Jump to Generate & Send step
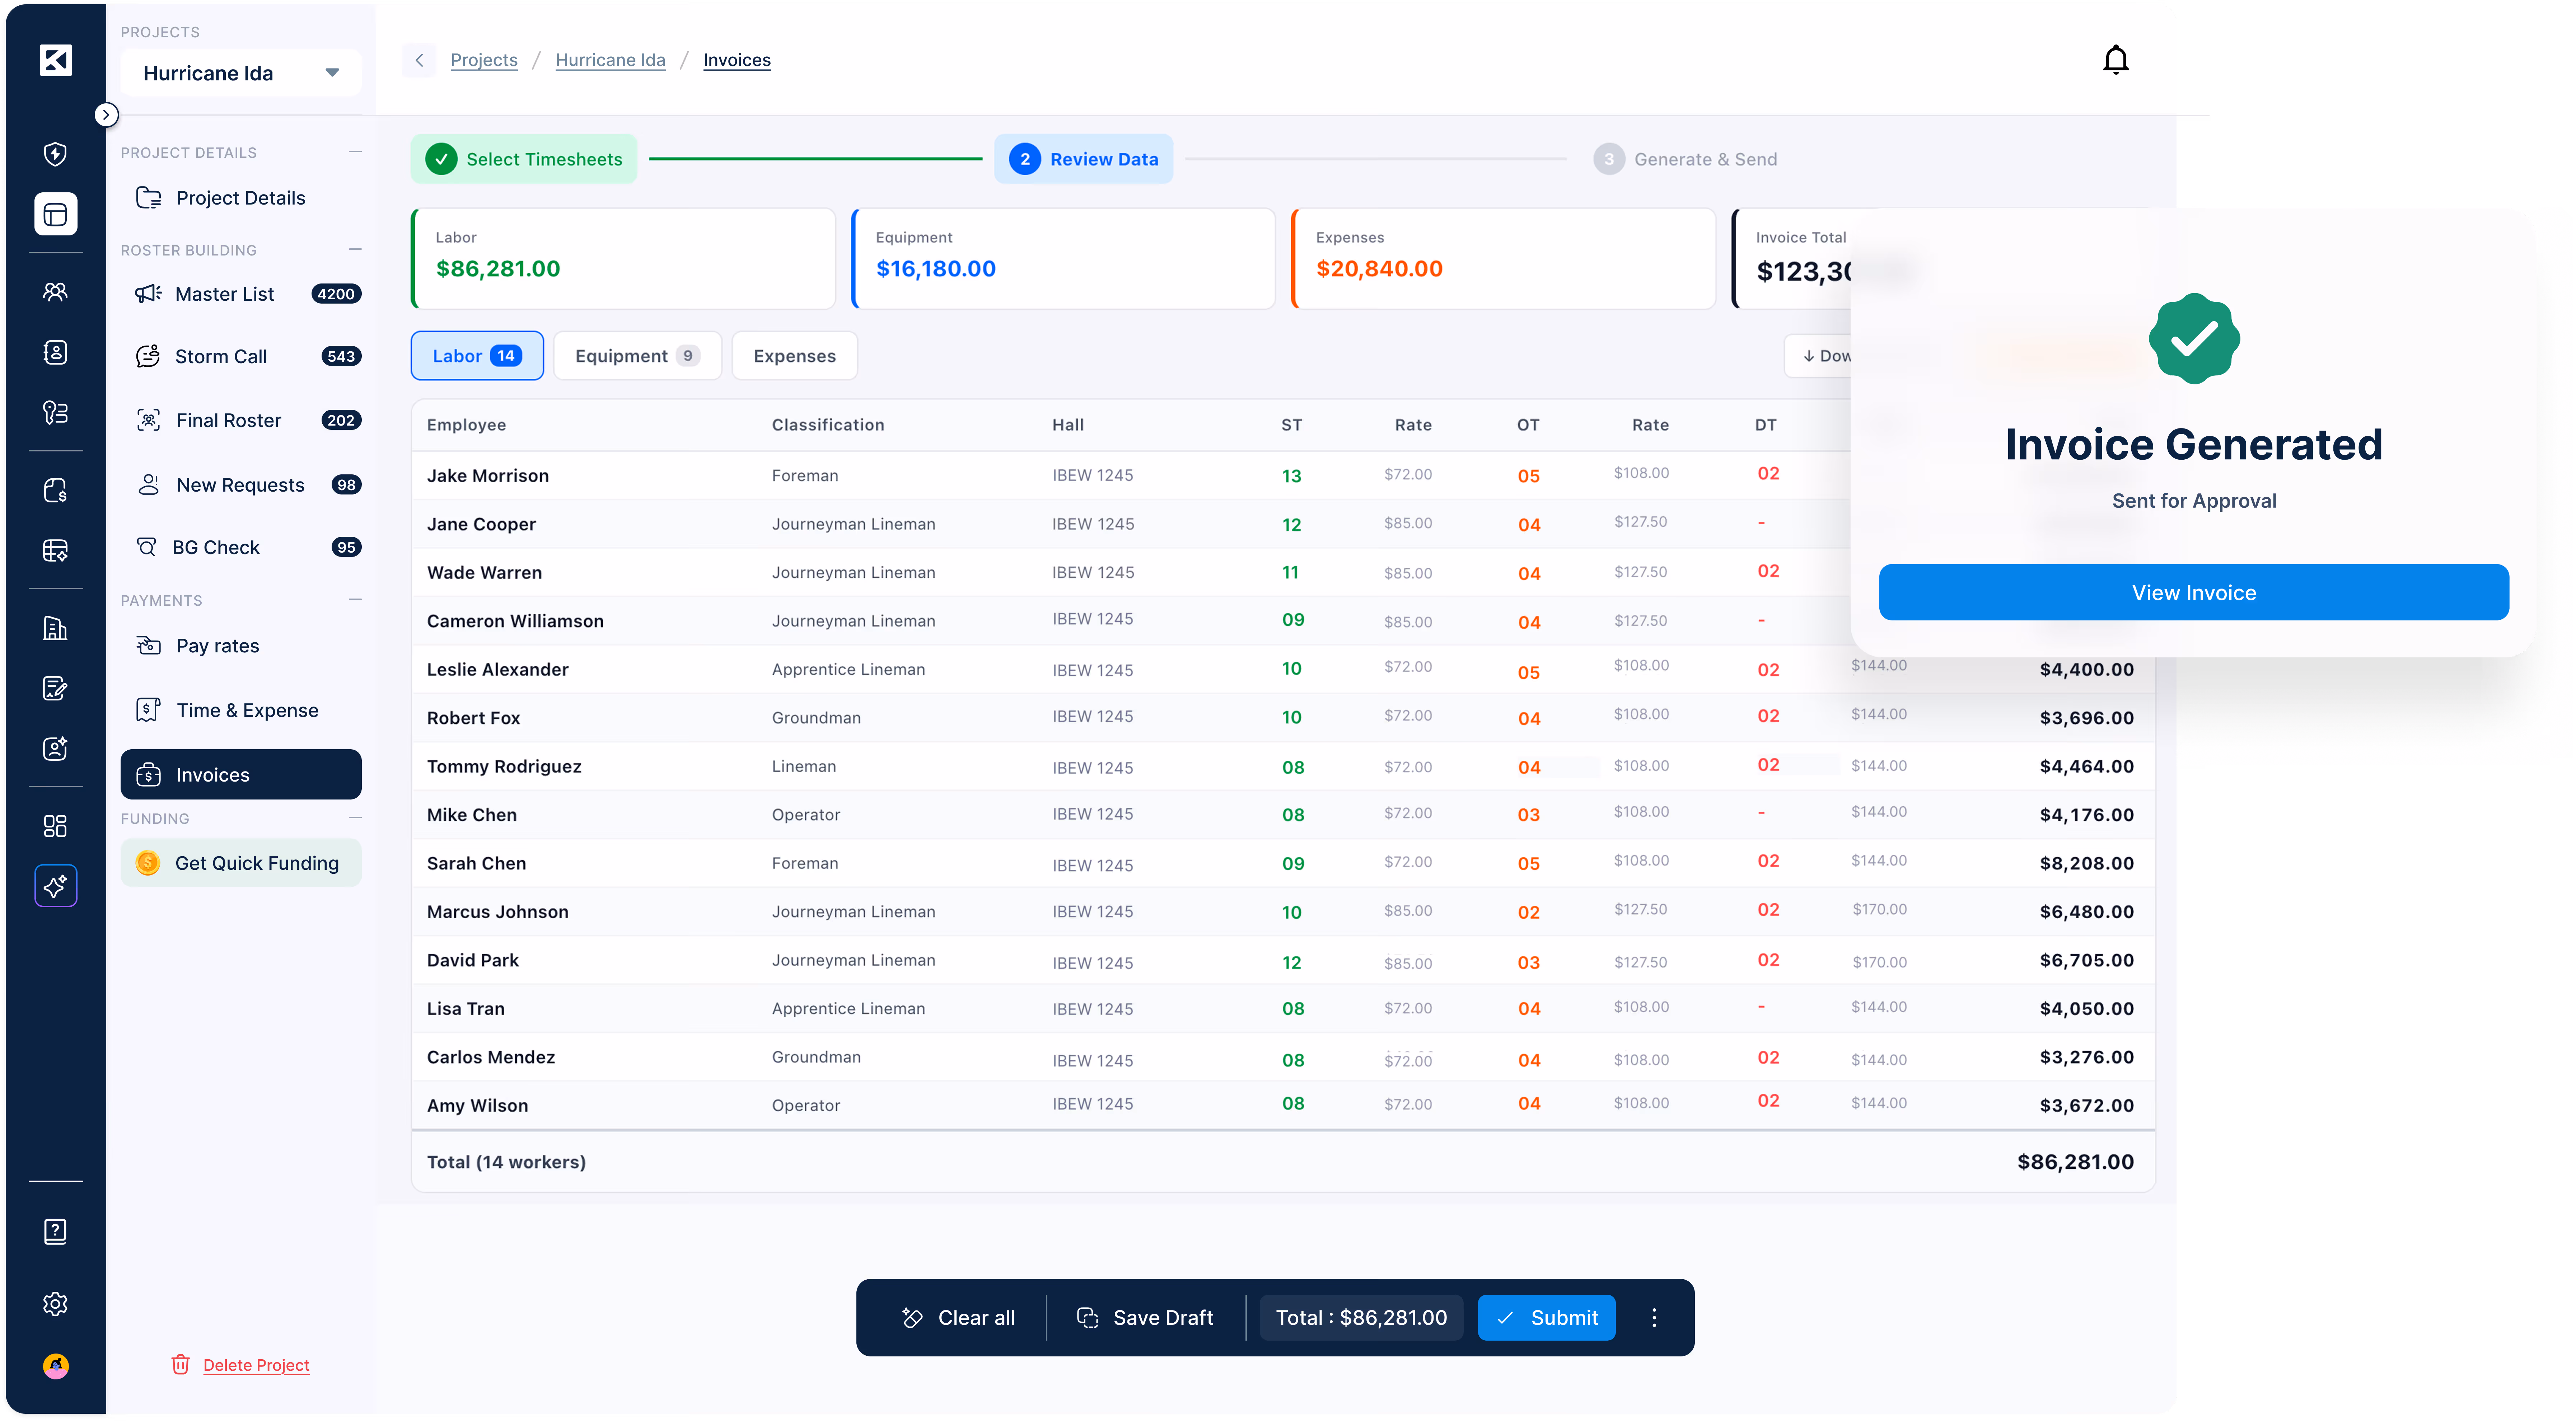2576x1421 pixels. click(x=1685, y=159)
